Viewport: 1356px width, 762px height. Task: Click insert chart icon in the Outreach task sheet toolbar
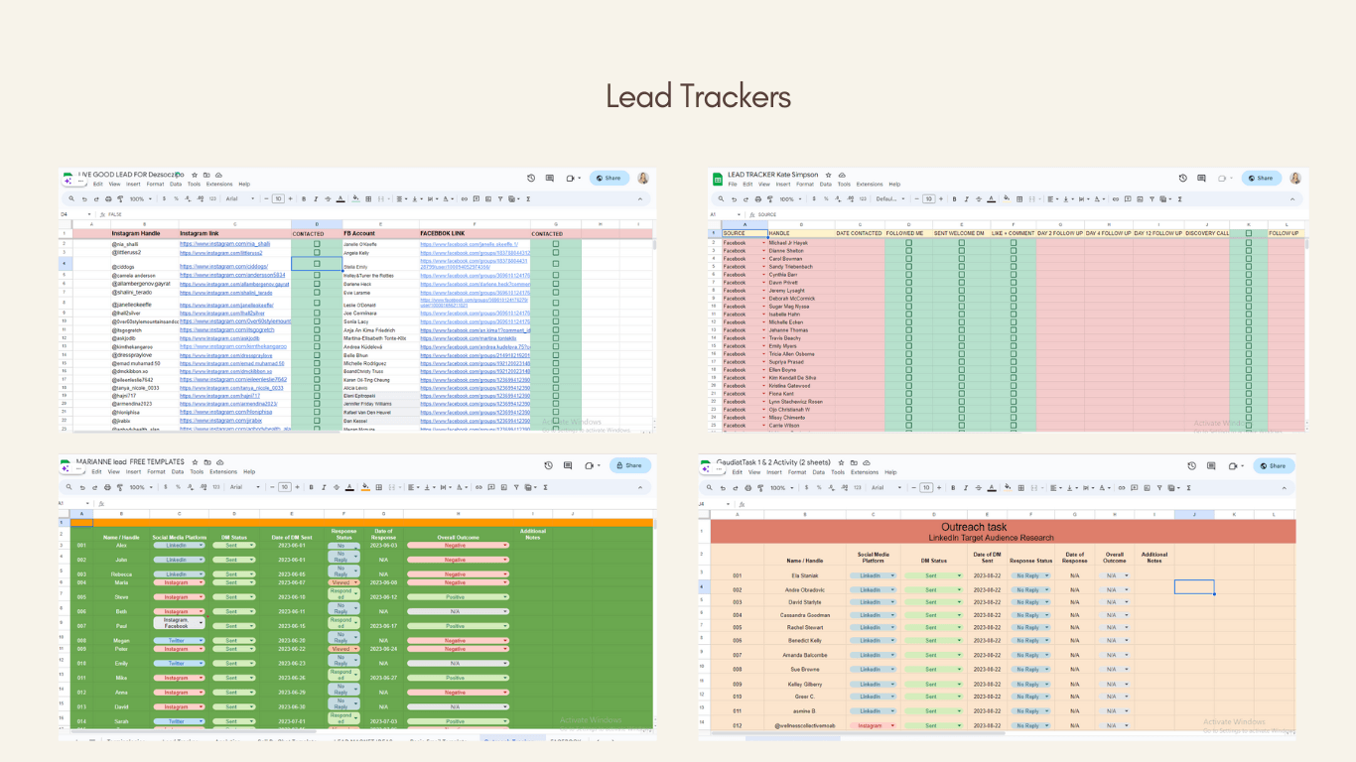tap(1147, 487)
